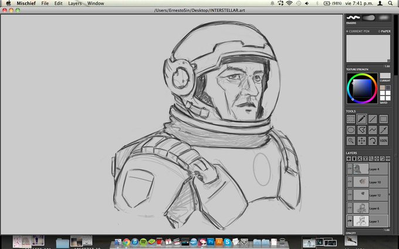
Task: Activate the zoom magnifier tool
Action: [x=351, y=141]
